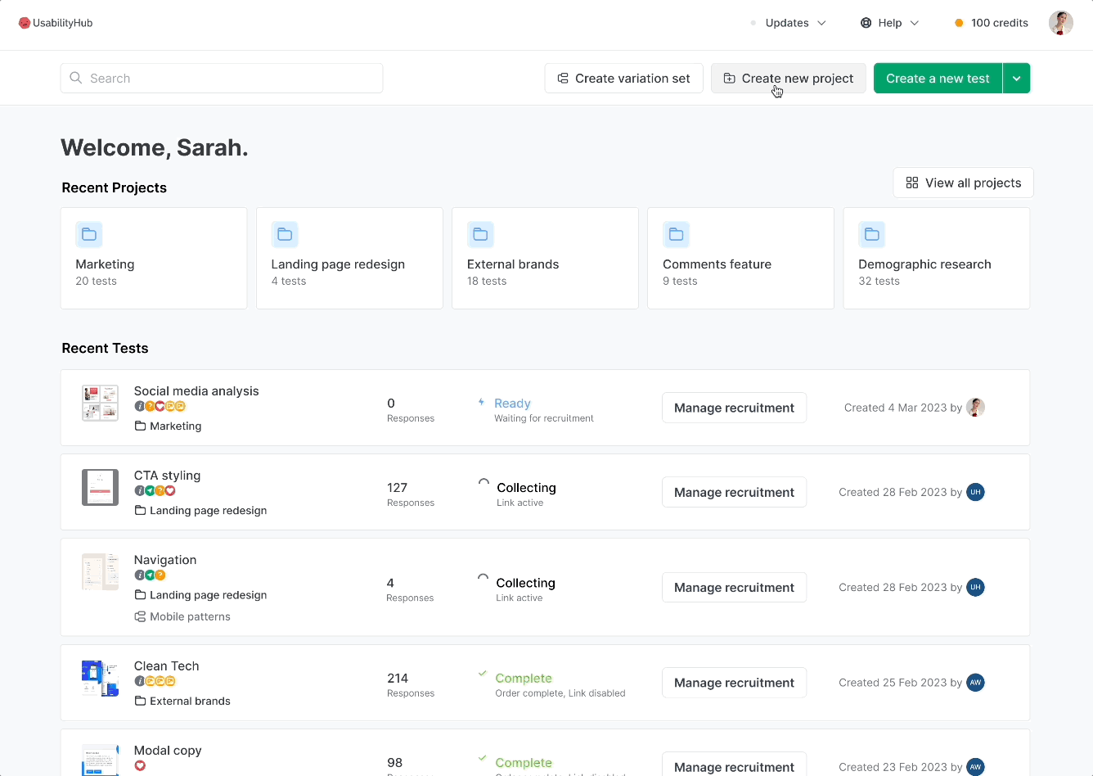Screen dimensions: 1093x776
Task: Open the Landing page redesign project card
Action: (349, 259)
